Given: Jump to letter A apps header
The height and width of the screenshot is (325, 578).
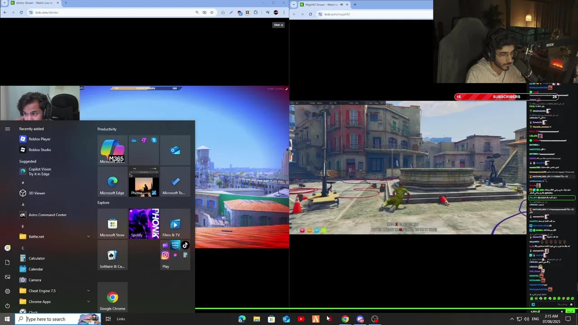Looking at the screenshot, I should (23, 204).
